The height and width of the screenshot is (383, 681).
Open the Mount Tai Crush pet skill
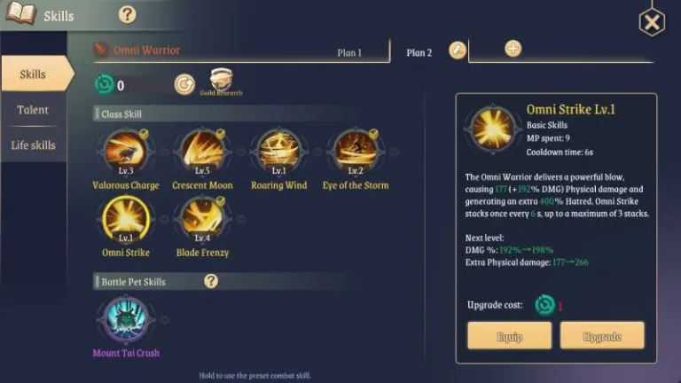pos(126,319)
